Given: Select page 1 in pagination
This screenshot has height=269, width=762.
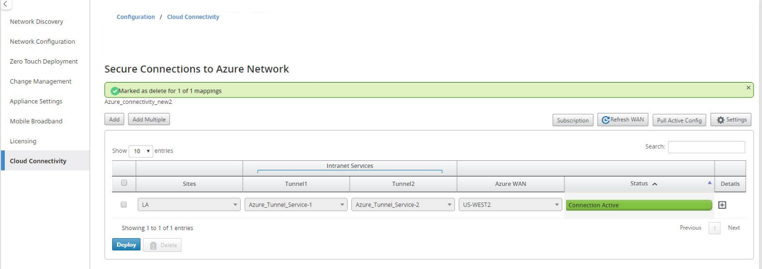Looking at the screenshot, I should [x=714, y=229].
